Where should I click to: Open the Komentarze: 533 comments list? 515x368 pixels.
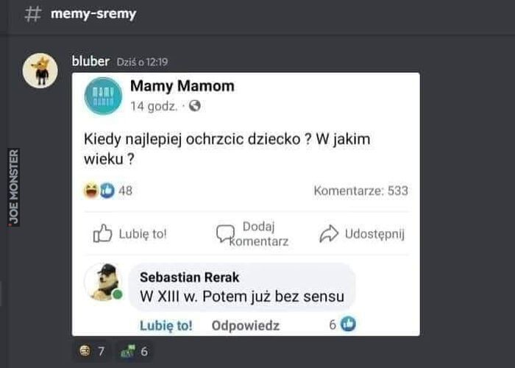361,191
